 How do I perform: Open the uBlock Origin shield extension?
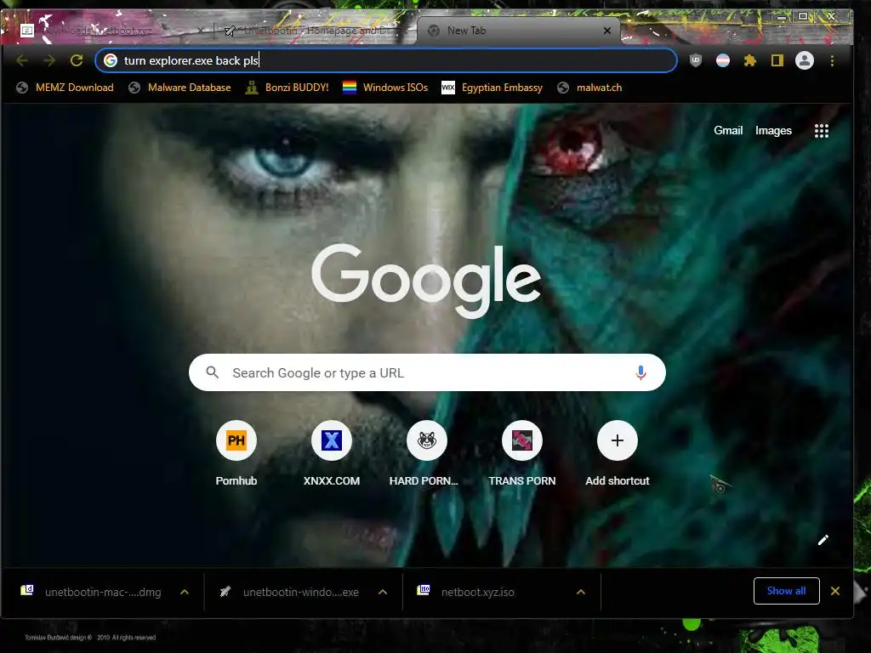696,60
